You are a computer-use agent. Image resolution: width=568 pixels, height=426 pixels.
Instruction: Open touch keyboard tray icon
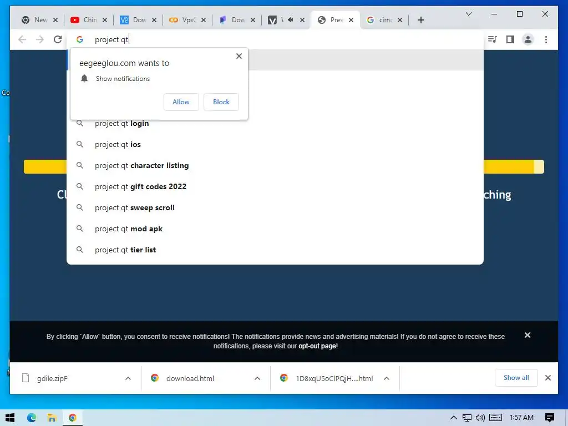[x=495, y=418]
